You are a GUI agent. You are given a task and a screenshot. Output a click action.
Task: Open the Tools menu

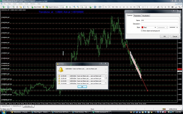26,4
